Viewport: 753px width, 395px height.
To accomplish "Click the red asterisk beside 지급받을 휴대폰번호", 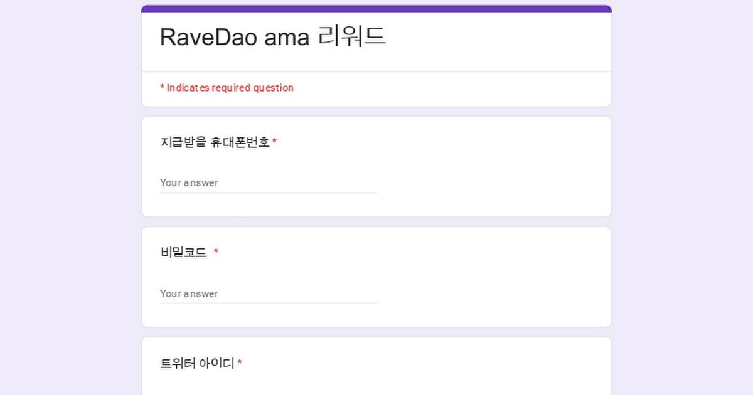I will point(275,143).
